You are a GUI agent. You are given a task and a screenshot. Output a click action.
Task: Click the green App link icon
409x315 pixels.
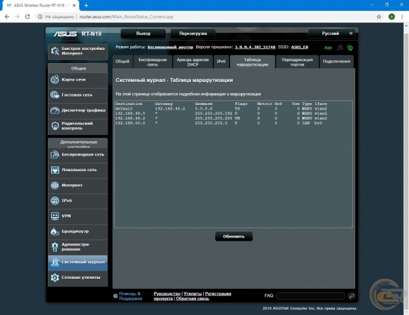click(x=328, y=47)
